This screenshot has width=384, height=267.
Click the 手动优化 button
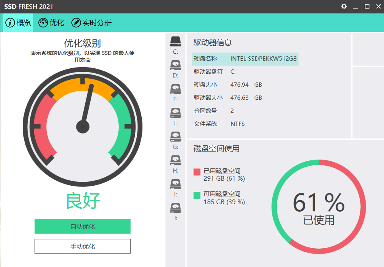pyautogui.click(x=83, y=246)
